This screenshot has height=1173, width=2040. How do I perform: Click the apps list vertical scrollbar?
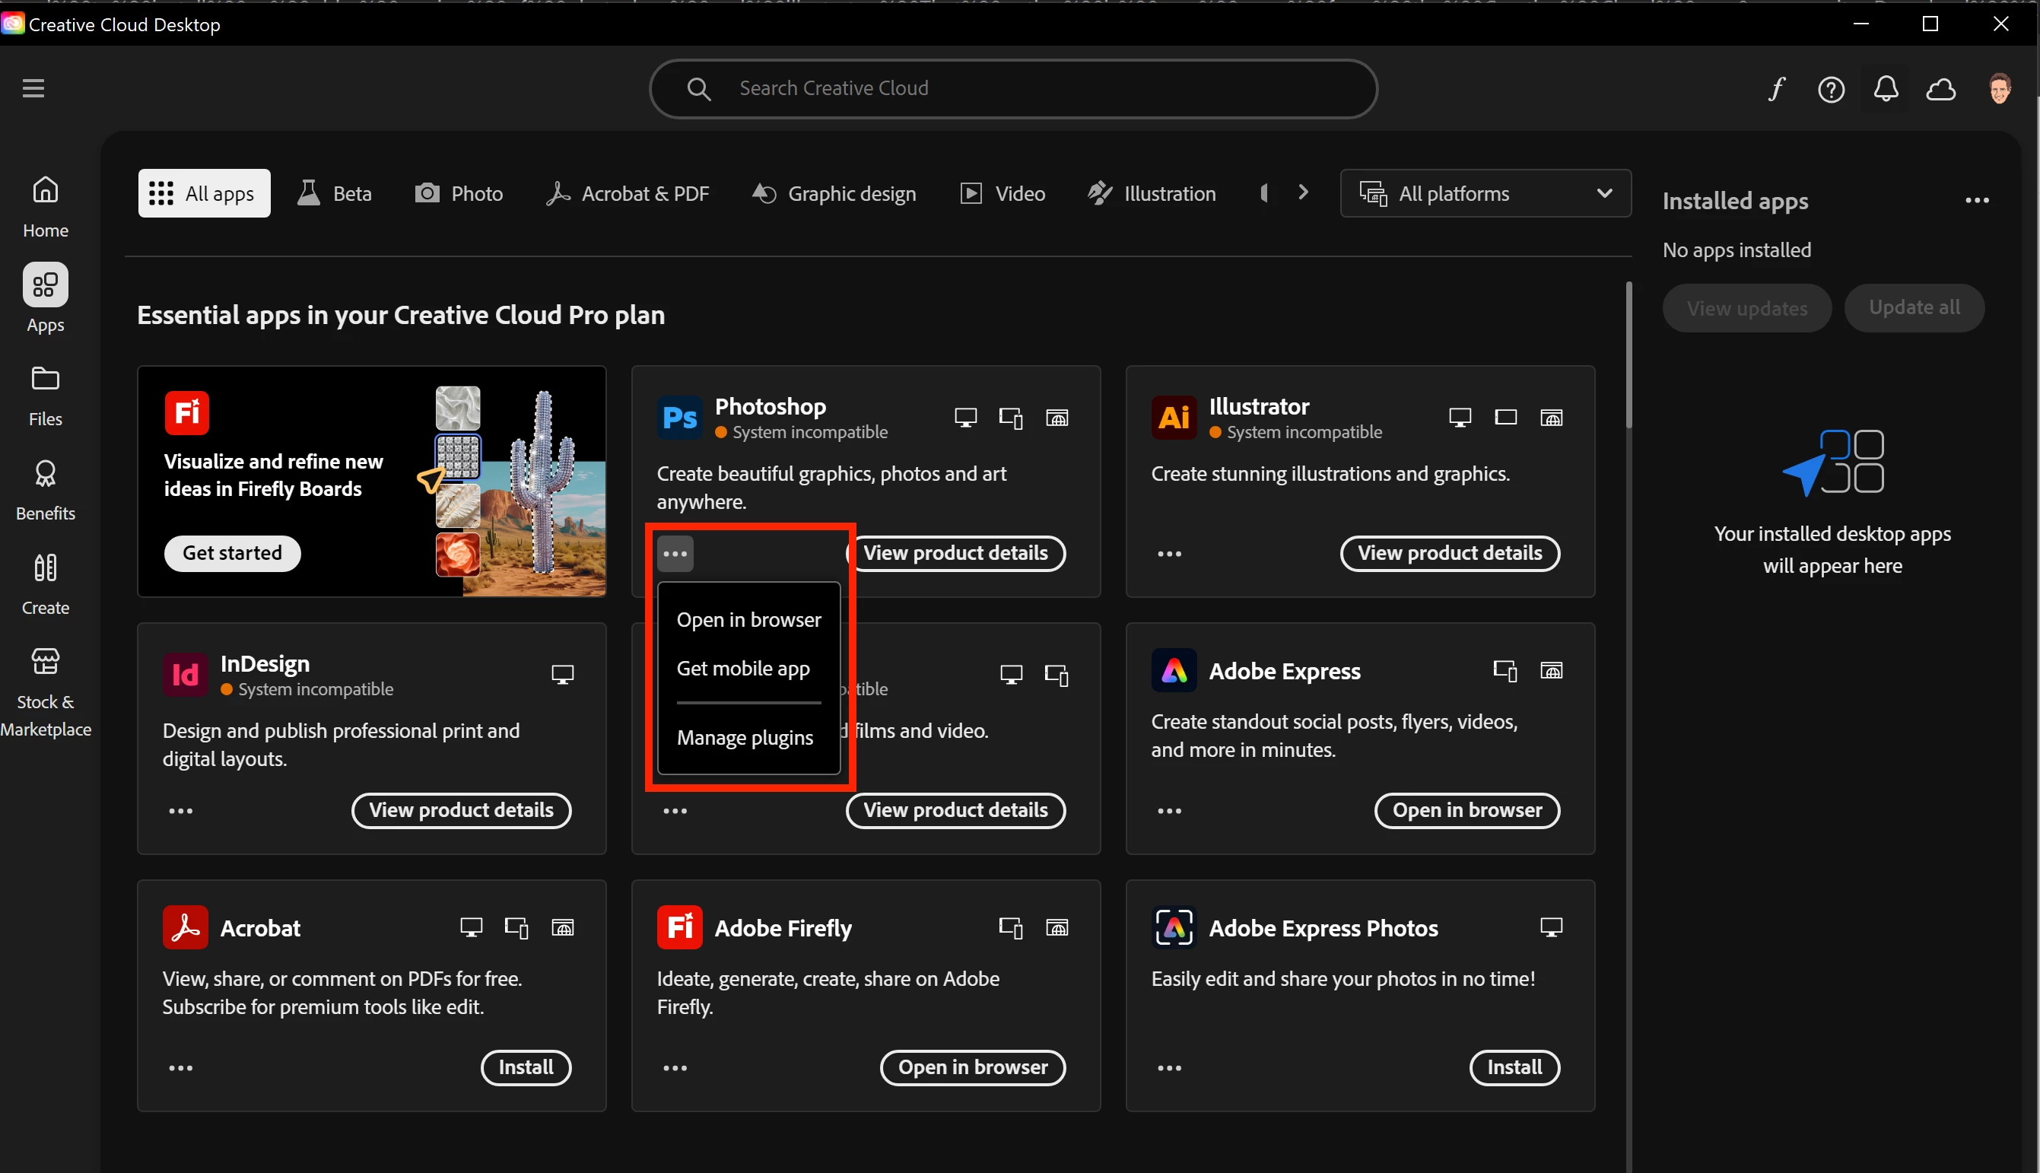[x=1629, y=354]
